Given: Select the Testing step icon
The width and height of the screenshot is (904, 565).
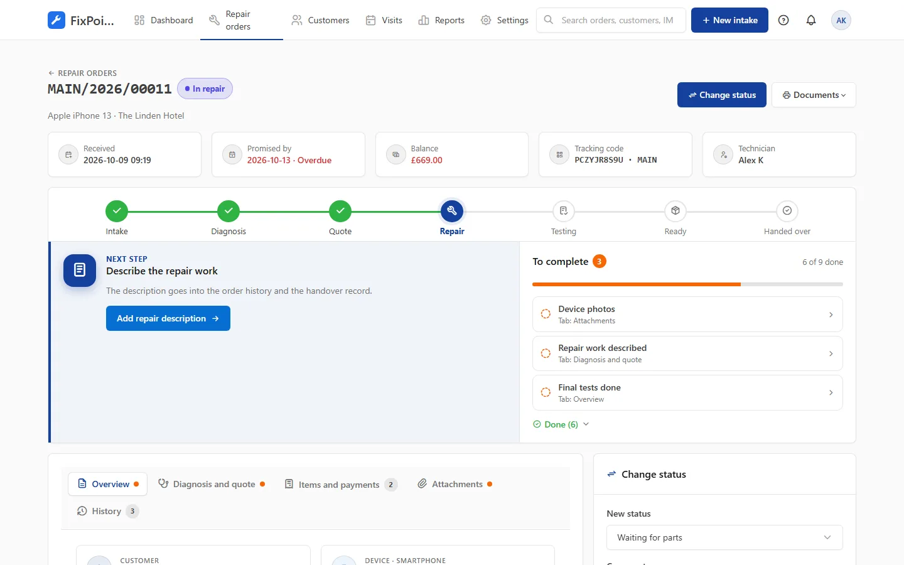Looking at the screenshot, I should pos(564,211).
